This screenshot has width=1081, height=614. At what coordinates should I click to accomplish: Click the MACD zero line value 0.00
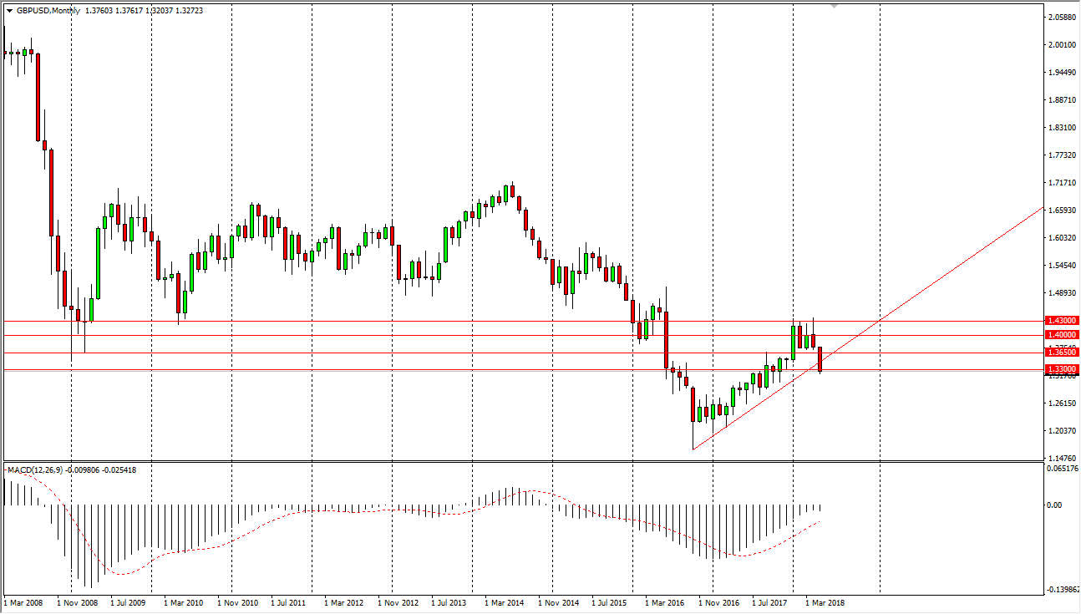tap(1056, 505)
